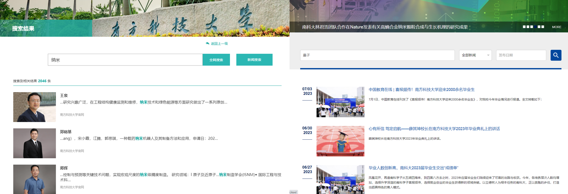Viewport: 568px width, 194px height.
Task: Open the 王泉 search result title
Action: 64,96
